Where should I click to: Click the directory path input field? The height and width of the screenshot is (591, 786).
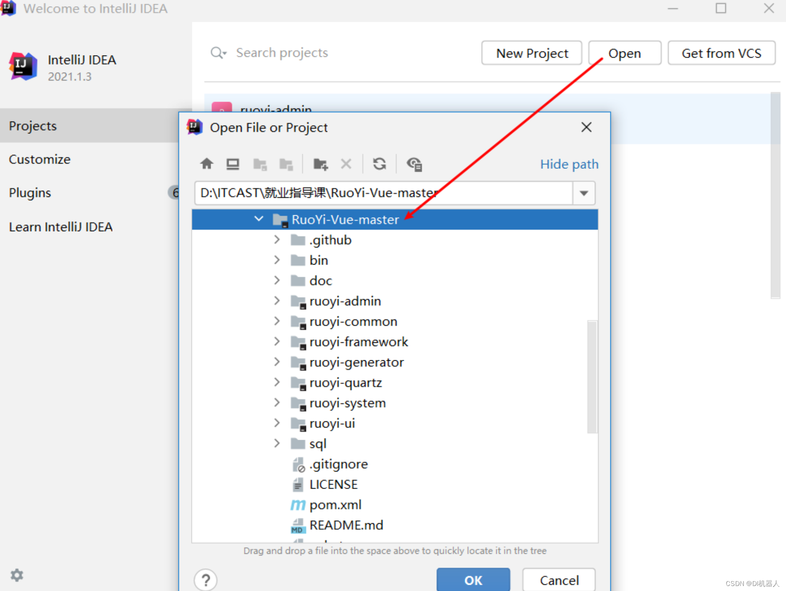click(383, 193)
